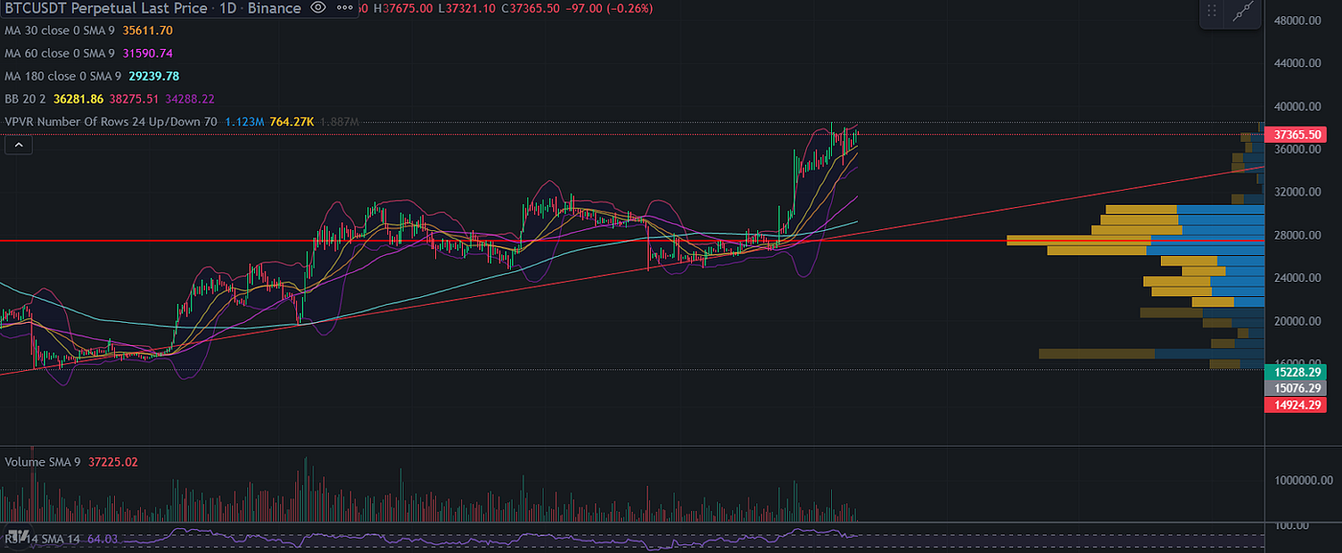This screenshot has width=1342, height=553.
Task: Click the BTCUSDT Perpetual Last Price title
Action: [105, 9]
